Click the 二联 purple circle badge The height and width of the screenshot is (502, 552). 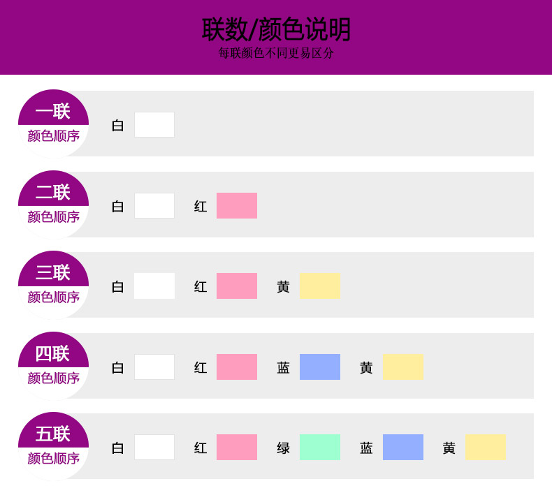[x=53, y=204]
